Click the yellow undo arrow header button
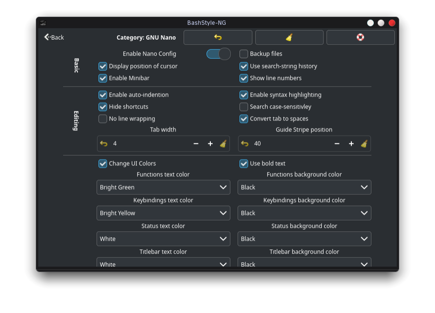 (x=218, y=37)
